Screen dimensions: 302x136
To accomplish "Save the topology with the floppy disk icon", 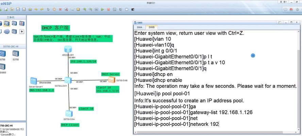I will click(18, 9).
